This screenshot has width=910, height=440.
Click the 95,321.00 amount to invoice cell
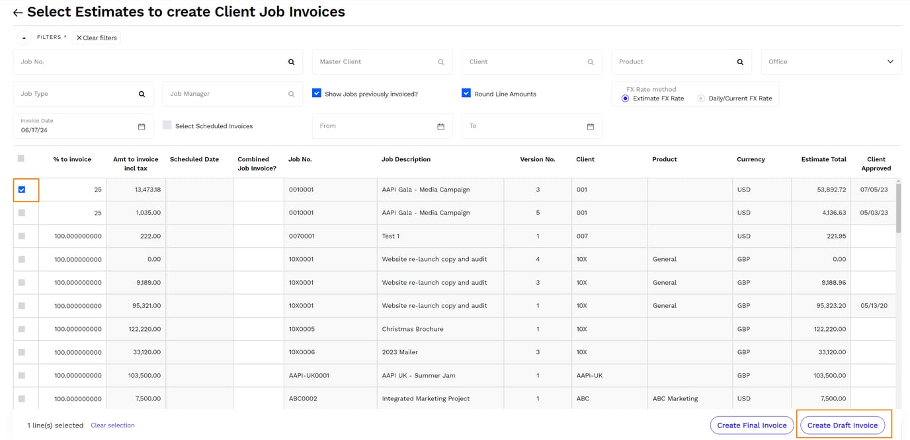(136, 306)
